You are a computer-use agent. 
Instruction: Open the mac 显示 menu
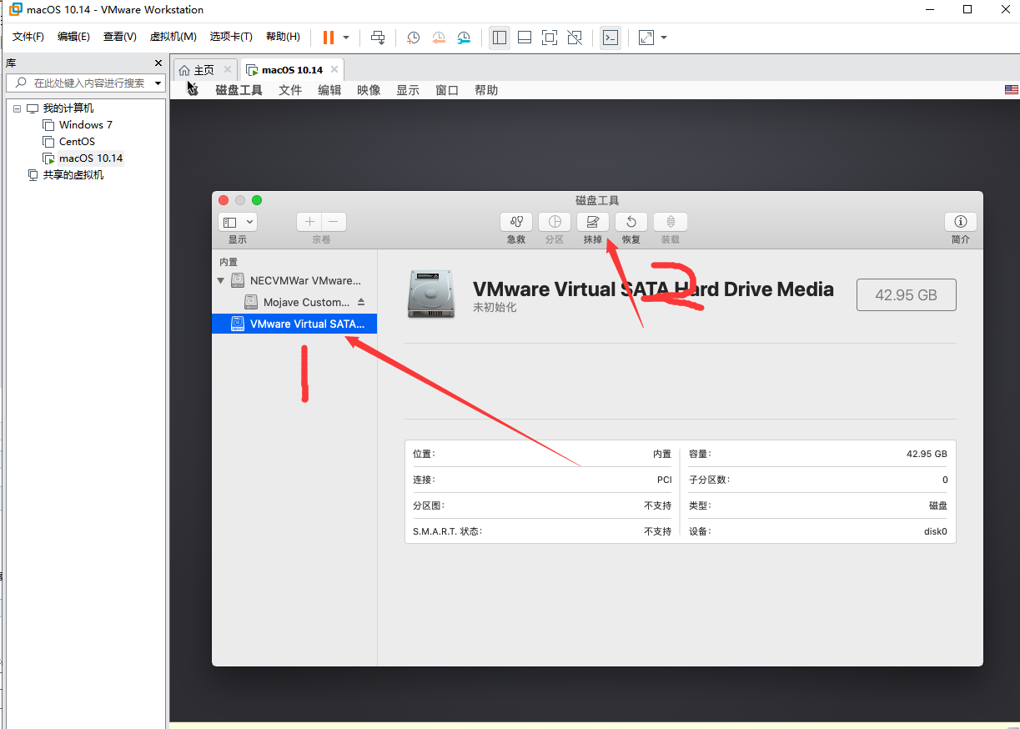click(x=408, y=90)
